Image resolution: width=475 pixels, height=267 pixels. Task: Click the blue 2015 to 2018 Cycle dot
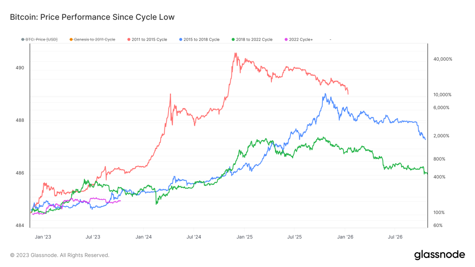pyautogui.click(x=181, y=40)
